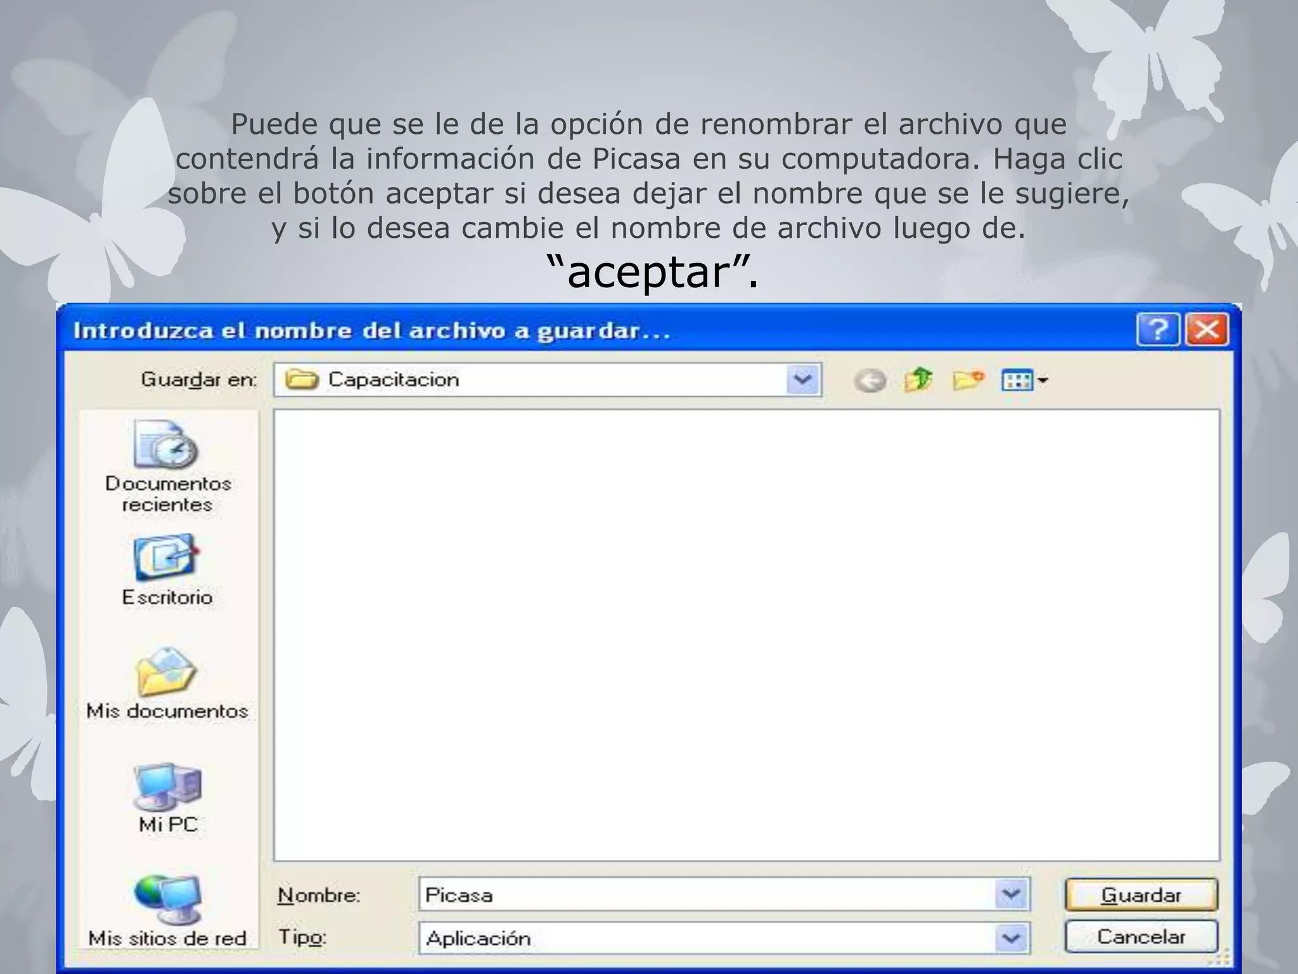Click the help question mark button
The height and width of the screenshot is (974, 1298).
coord(1158,330)
